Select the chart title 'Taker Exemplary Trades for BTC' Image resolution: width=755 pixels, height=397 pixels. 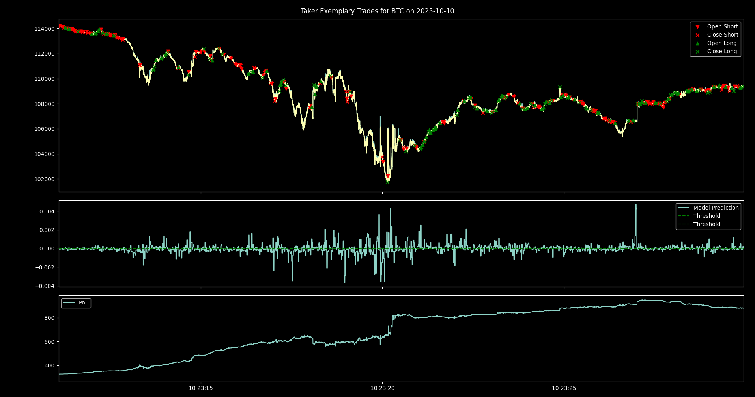tap(377, 11)
